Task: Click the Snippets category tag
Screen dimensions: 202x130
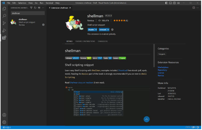Action: 162,54
